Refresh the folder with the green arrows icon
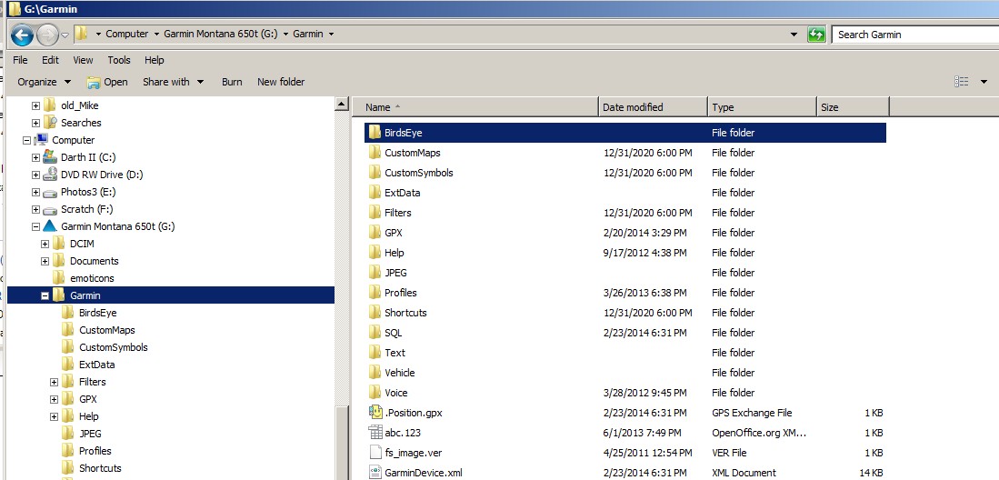This screenshot has height=480, width=999. [x=816, y=35]
